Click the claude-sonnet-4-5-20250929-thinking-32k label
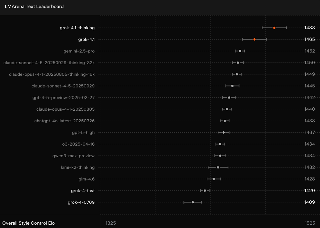The image size is (320, 228). pos(49,63)
